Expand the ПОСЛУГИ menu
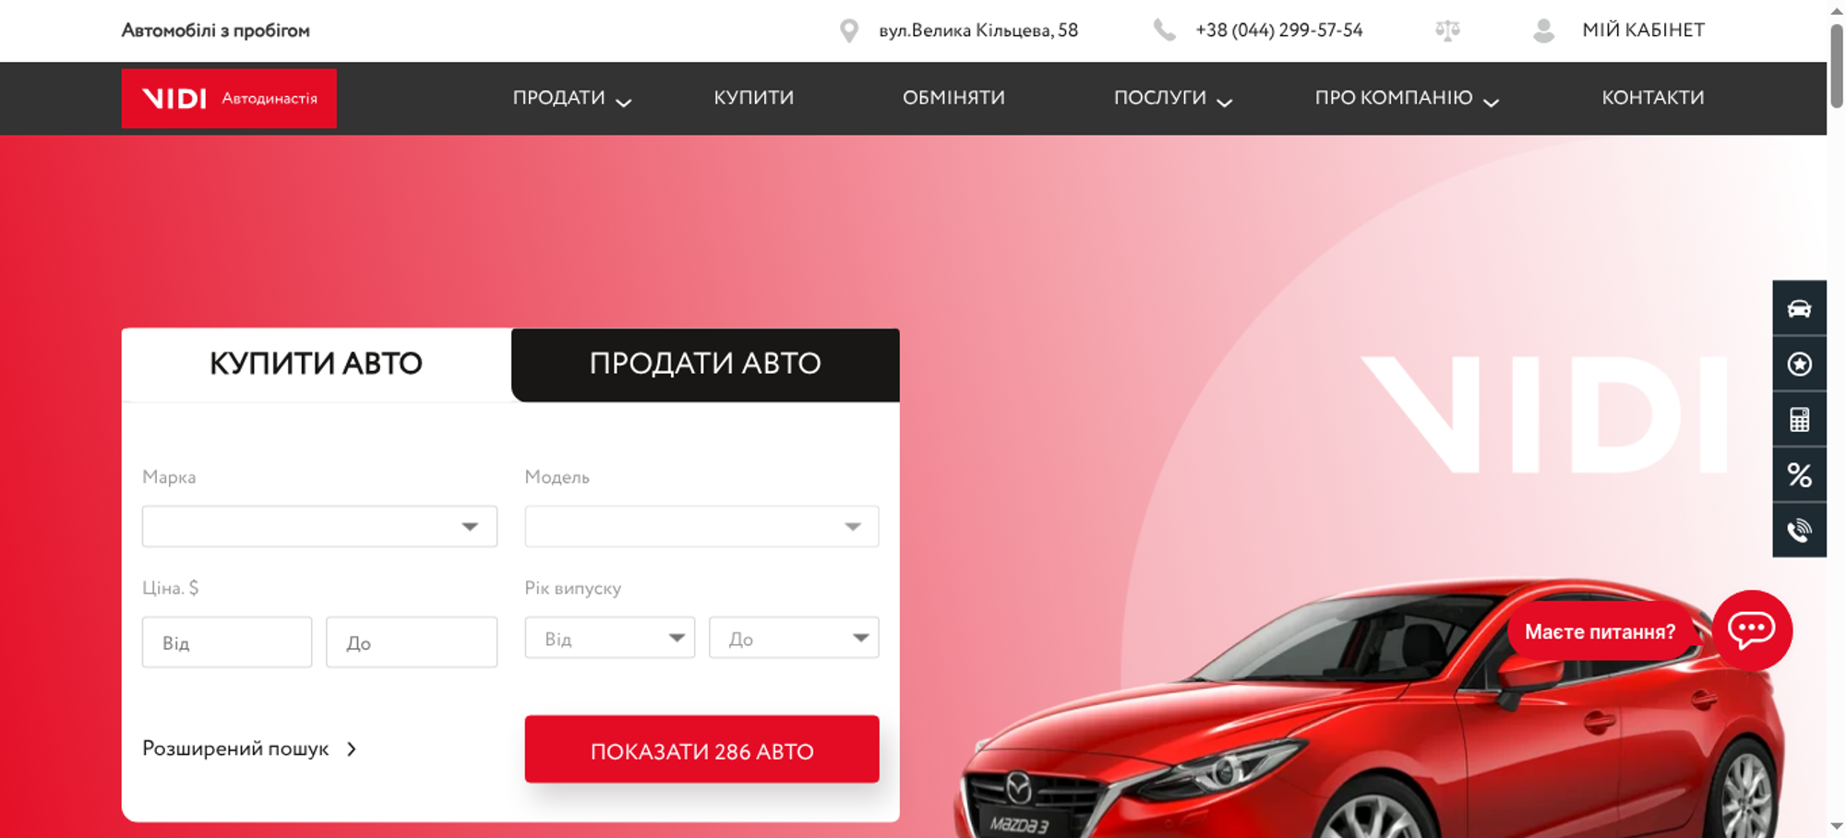 (x=1172, y=98)
